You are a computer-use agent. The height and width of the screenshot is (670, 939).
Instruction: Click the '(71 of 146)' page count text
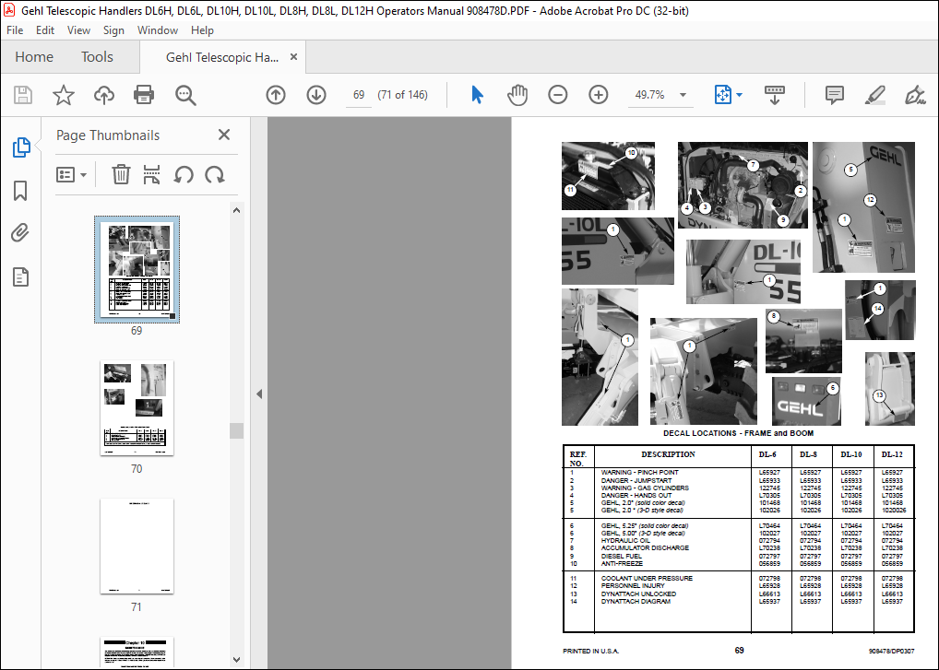pos(402,95)
